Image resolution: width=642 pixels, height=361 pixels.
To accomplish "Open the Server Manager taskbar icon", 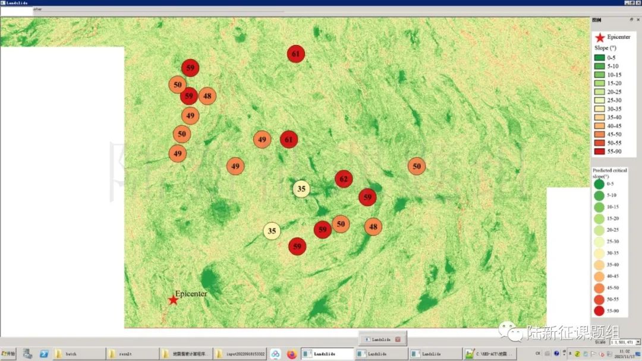I will (27, 354).
